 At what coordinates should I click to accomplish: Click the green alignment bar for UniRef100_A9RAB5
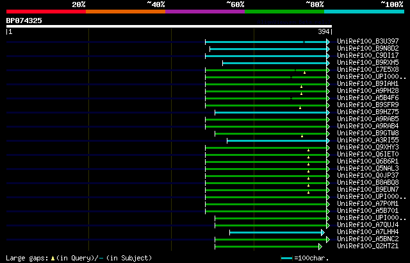click(266, 119)
